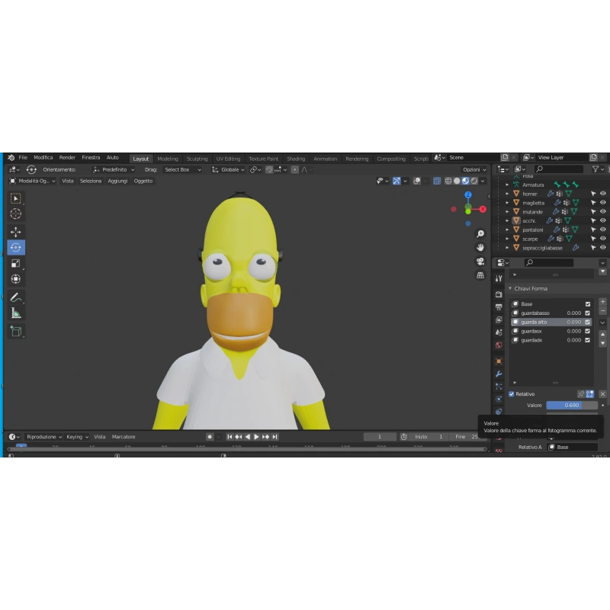Open the Render menu
The image size is (610, 610).
click(67, 158)
